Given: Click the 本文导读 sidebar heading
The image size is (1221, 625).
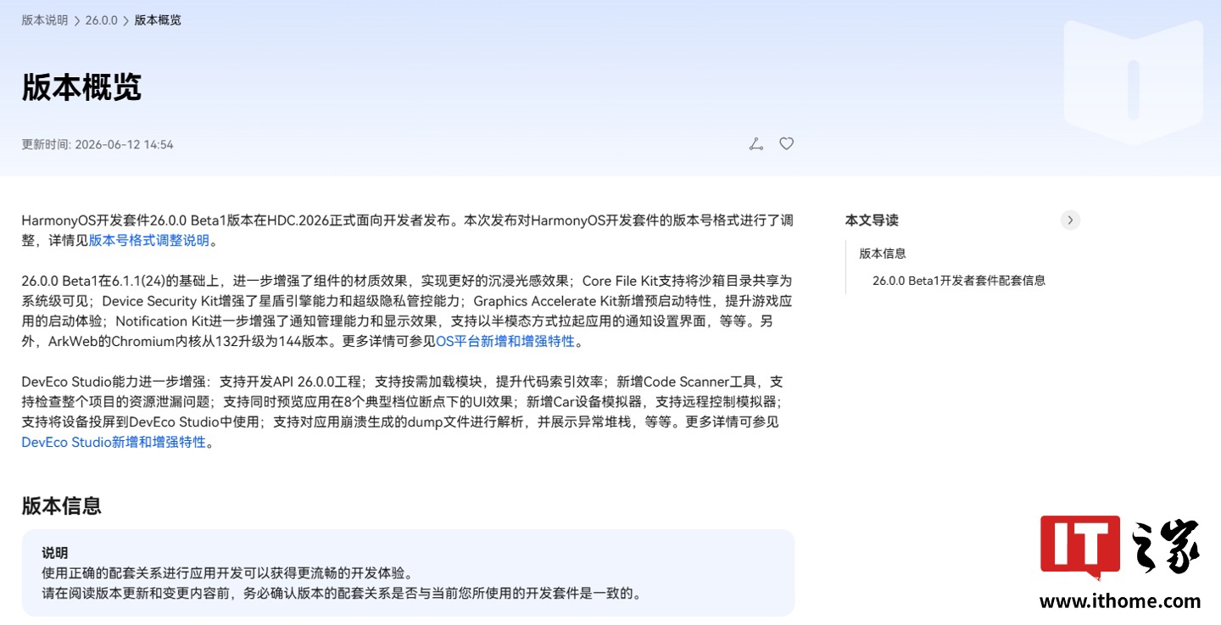Looking at the screenshot, I should [872, 220].
